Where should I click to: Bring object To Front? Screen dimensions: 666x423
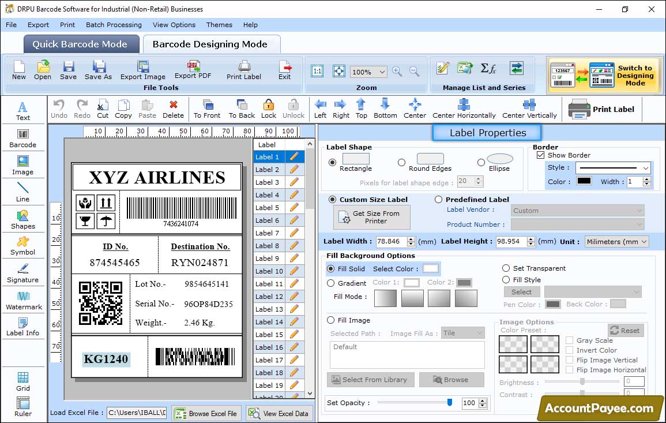(207, 109)
